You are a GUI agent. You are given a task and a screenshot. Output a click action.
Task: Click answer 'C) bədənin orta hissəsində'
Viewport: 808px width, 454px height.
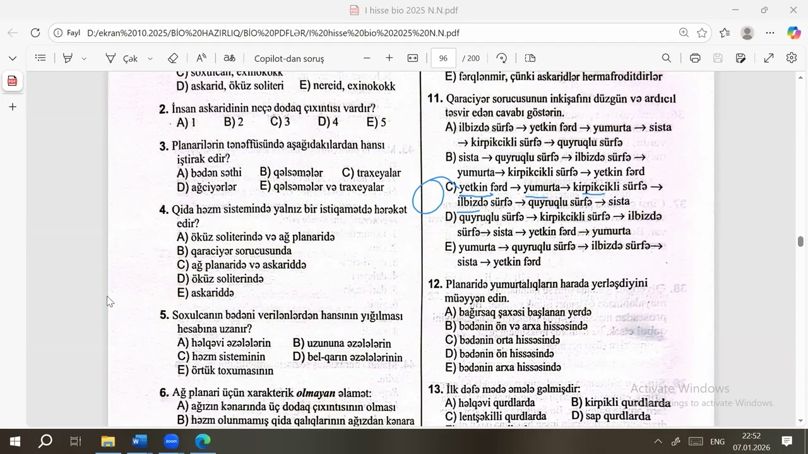pos(502,340)
